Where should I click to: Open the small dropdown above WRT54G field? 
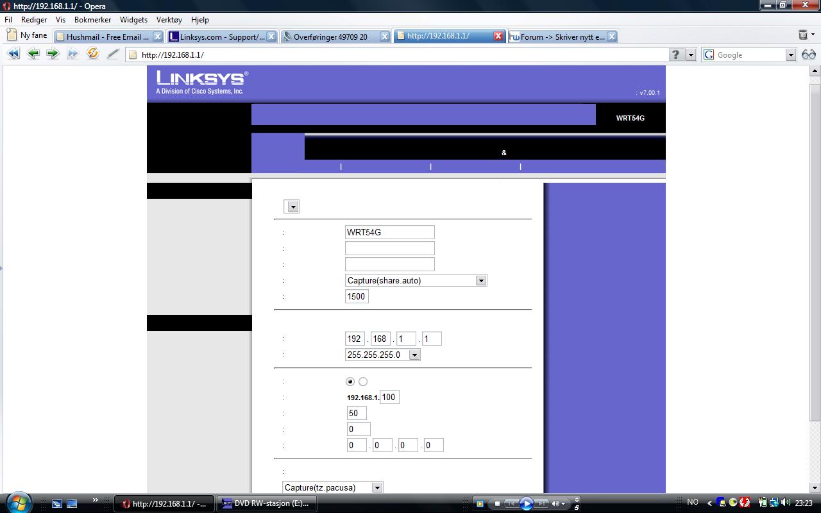291,206
